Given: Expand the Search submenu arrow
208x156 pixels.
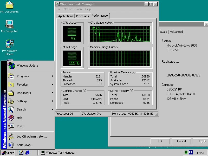Looking at the screenshot, I should click(x=53, y=109).
